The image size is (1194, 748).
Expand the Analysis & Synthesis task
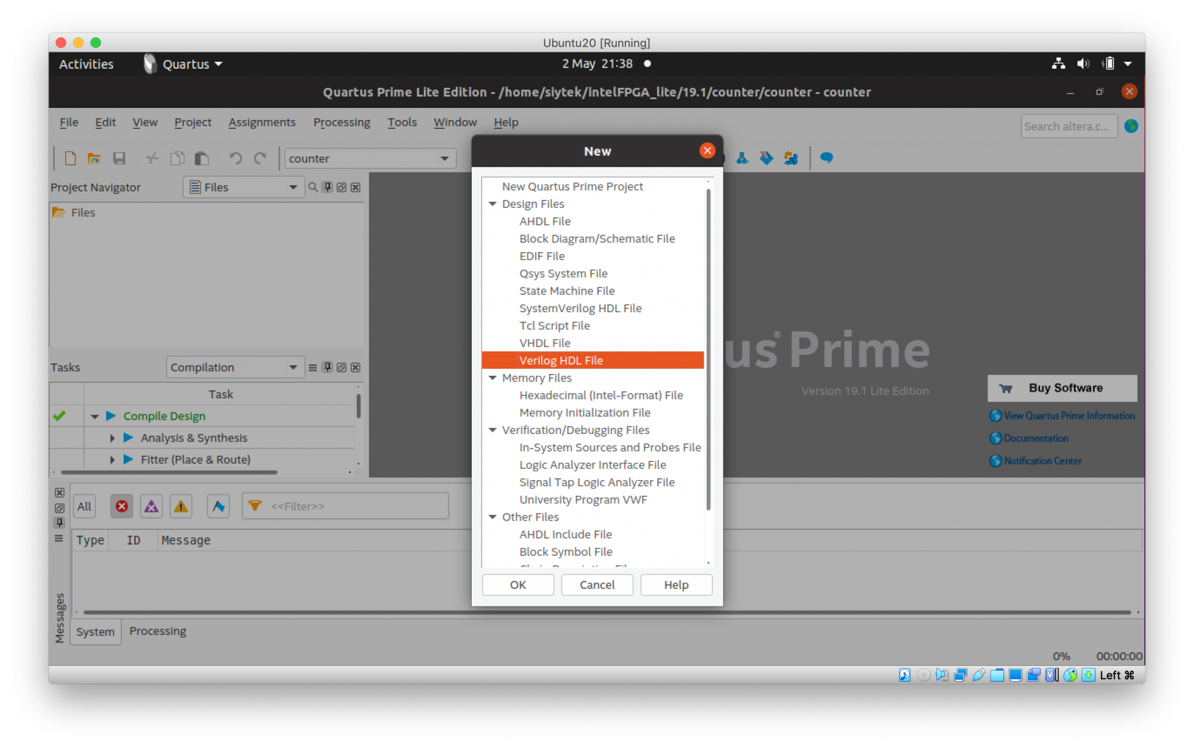112,438
